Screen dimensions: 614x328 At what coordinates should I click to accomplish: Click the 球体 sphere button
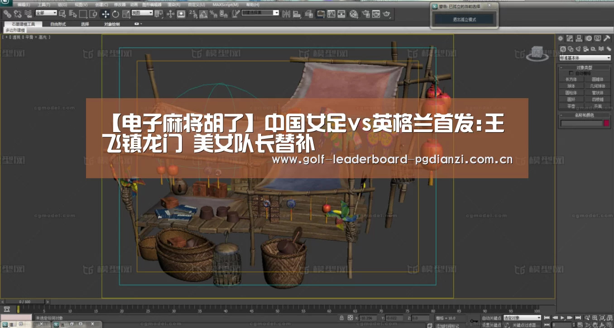[x=571, y=86]
